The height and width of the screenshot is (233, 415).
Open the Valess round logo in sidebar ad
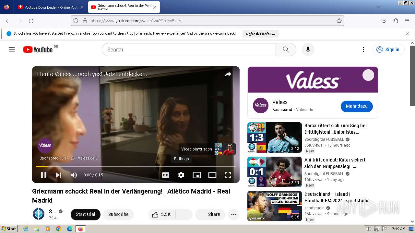[261, 105]
